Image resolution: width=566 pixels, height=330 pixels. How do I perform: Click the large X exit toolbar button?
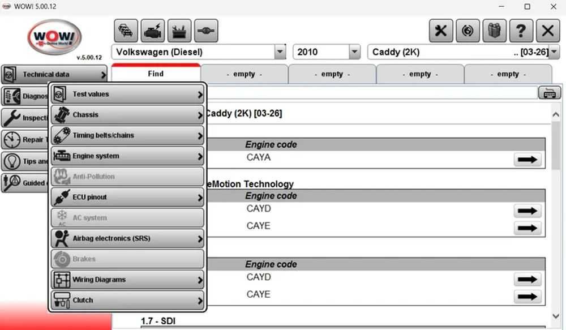coord(547,31)
